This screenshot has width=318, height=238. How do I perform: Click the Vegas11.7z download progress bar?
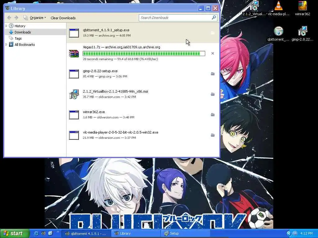tap(144, 53)
